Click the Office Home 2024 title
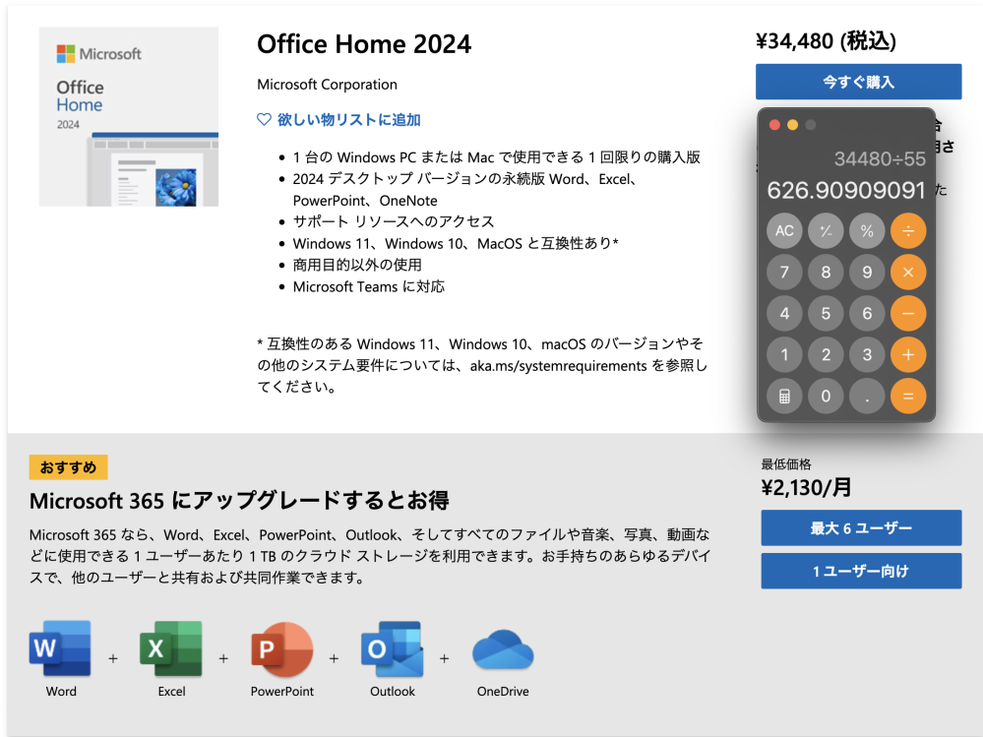 tap(364, 44)
